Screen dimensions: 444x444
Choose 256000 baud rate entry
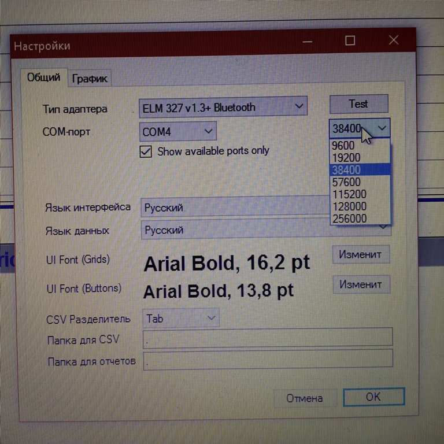349,219
